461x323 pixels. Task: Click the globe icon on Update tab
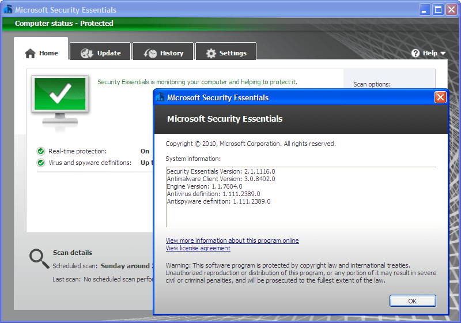pos(87,53)
